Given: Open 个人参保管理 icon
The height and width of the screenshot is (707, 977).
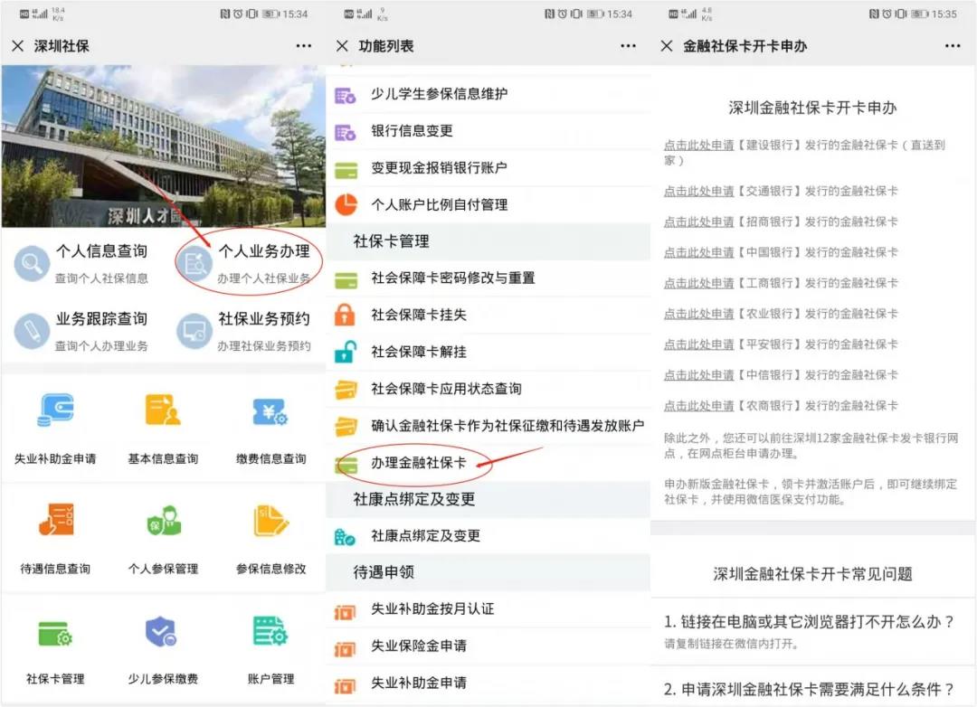Looking at the screenshot, I should (163, 521).
